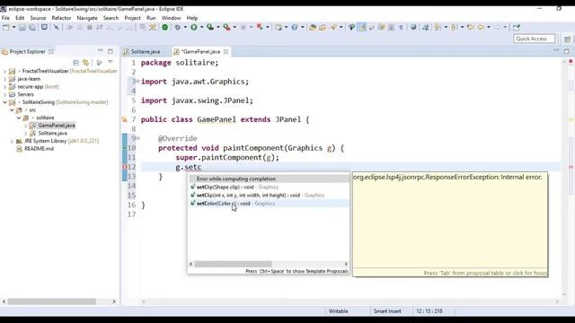Screen dimensions: 575x323
Task: Select README.md in the project tree
Action: (39, 149)
